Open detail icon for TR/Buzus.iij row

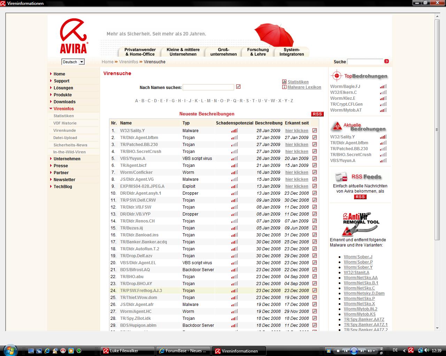pyautogui.click(x=315, y=228)
